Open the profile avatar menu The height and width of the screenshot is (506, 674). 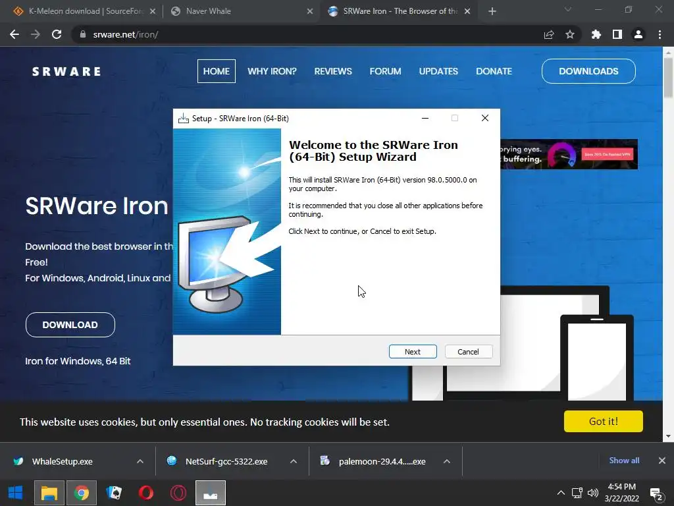[638, 34]
